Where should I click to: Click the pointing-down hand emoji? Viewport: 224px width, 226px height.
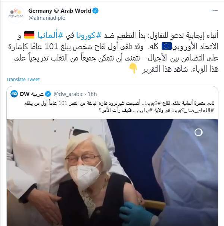(x=133, y=68)
